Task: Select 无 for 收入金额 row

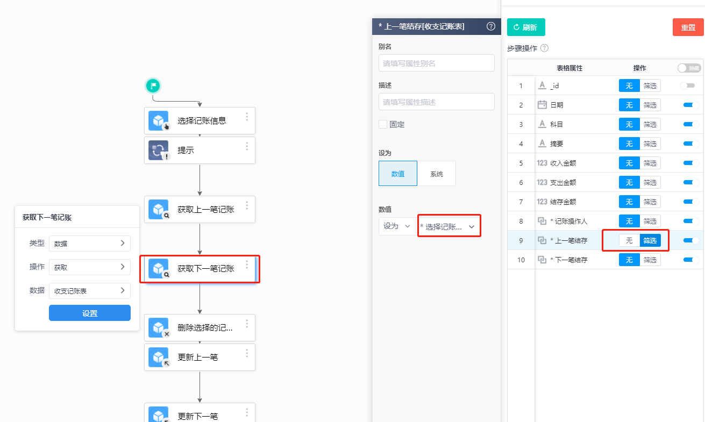Action: pyautogui.click(x=629, y=163)
